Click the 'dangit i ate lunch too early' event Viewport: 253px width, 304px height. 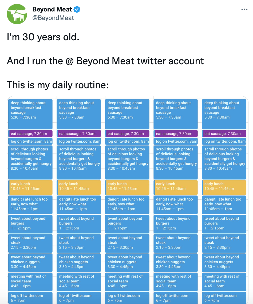tap(30, 205)
